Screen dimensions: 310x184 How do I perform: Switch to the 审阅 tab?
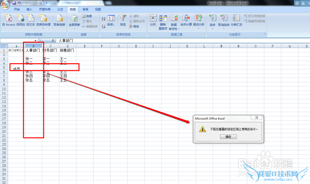pos(86,9)
